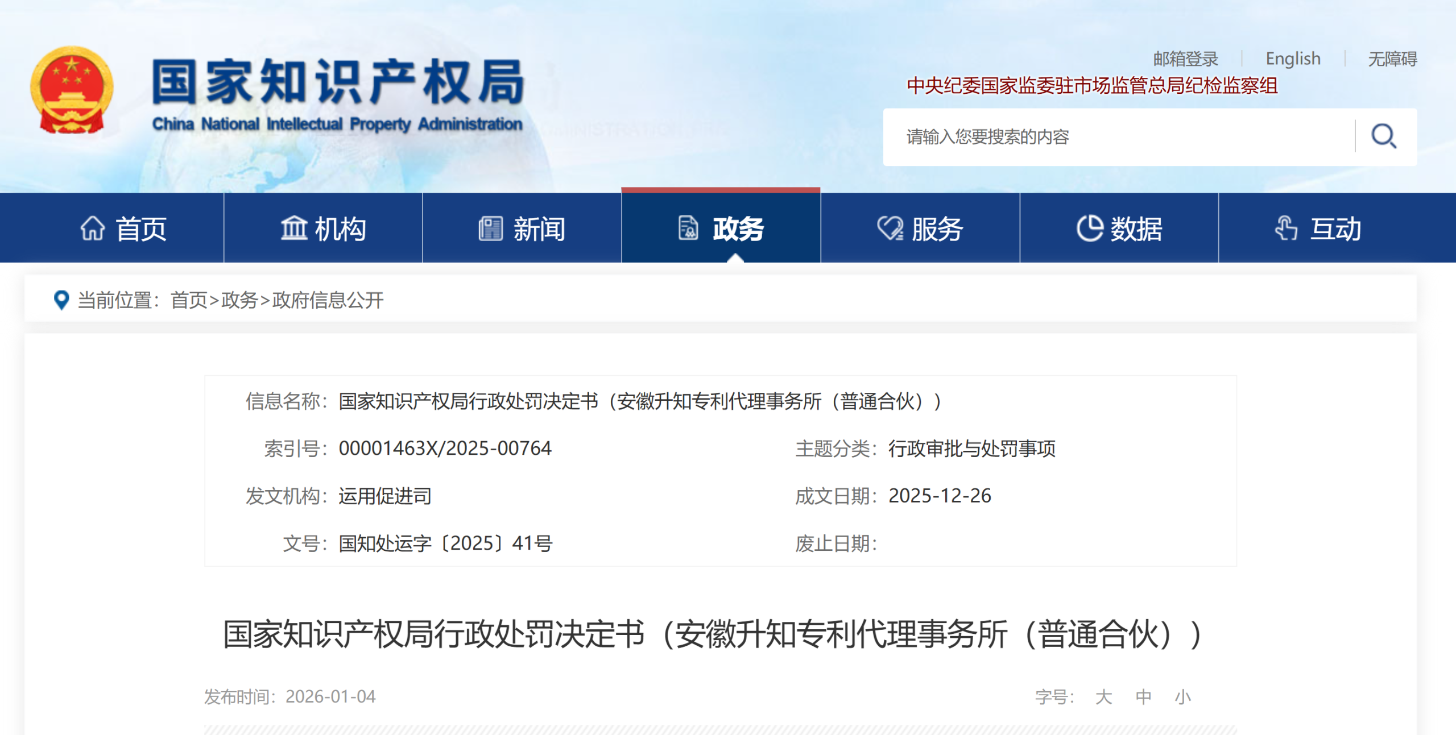1456x735 pixels.
Task: Click the document icon beside 政务
Action: pyautogui.click(x=688, y=229)
